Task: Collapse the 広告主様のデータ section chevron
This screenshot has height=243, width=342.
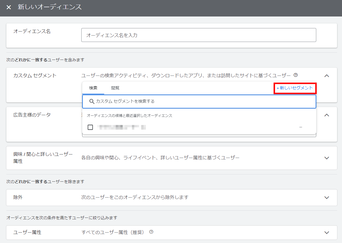Action: click(x=327, y=115)
